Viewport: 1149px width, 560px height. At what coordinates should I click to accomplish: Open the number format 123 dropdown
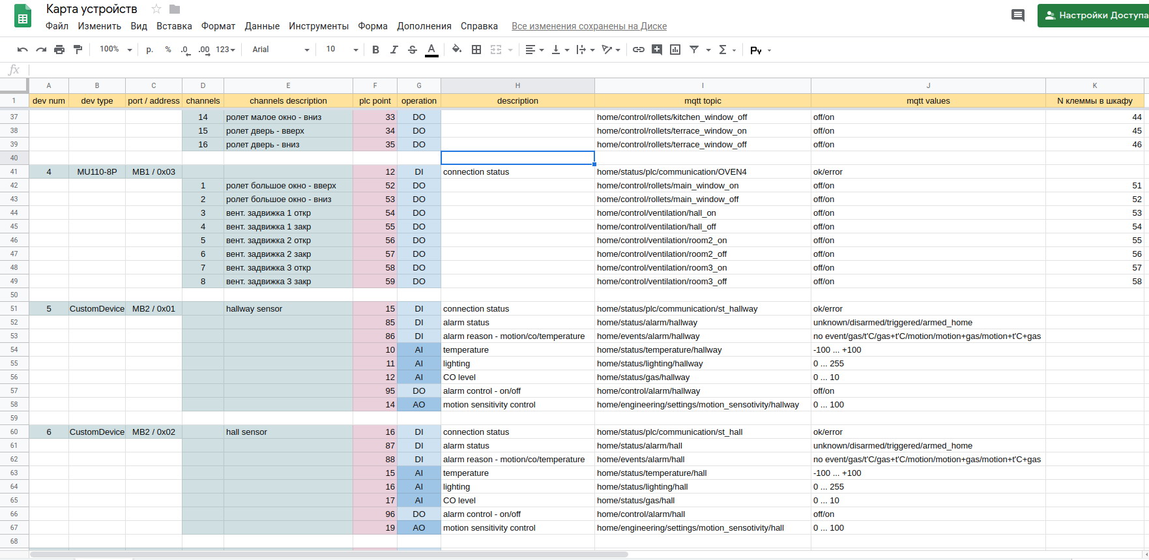point(225,50)
